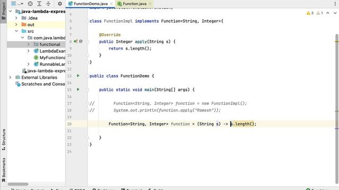
Task: Click the commented System.out.println line 18
Action: coord(167,110)
